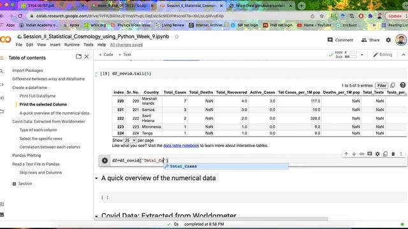
Task: Open more cell actions menu
Action: (401, 154)
